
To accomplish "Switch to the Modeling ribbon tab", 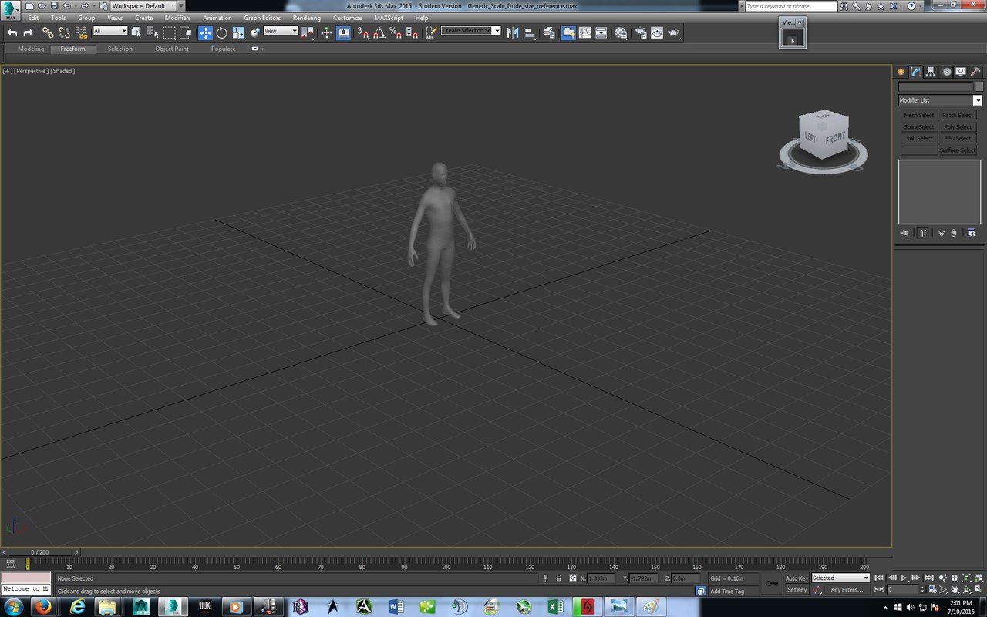I will coord(30,49).
